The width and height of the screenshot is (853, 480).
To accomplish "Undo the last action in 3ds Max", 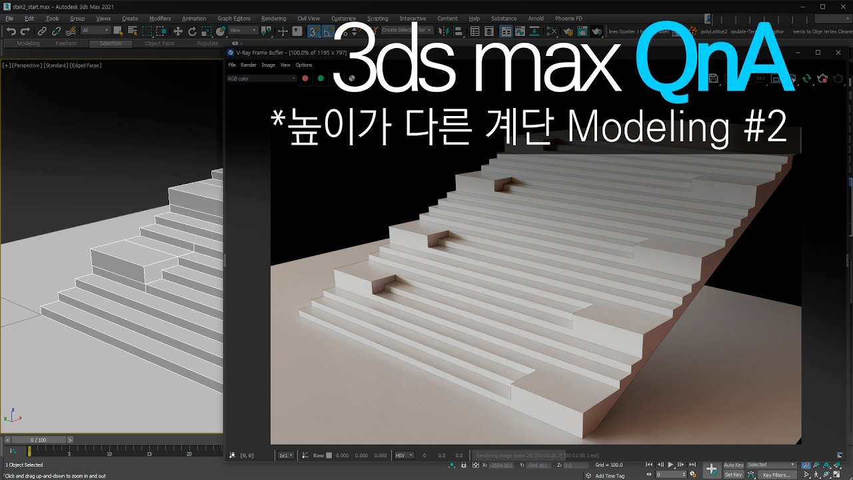I will [x=11, y=31].
